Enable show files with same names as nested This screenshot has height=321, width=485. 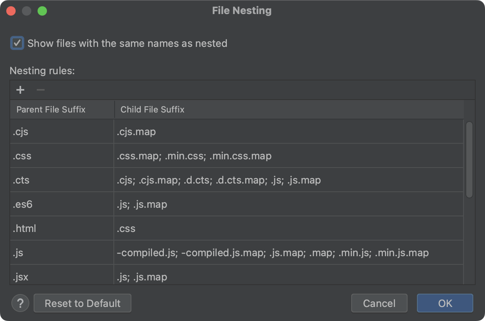(x=16, y=43)
